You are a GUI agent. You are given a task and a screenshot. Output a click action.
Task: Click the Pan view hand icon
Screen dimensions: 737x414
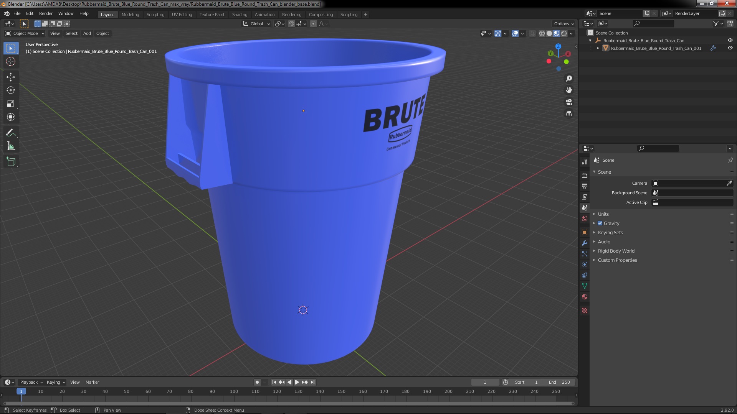click(569, 90)
